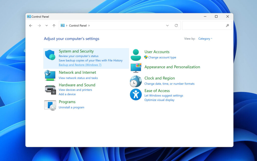Screen dimensions: 257x161
Task: Close the Control Panel window
Action: point(227,16)
